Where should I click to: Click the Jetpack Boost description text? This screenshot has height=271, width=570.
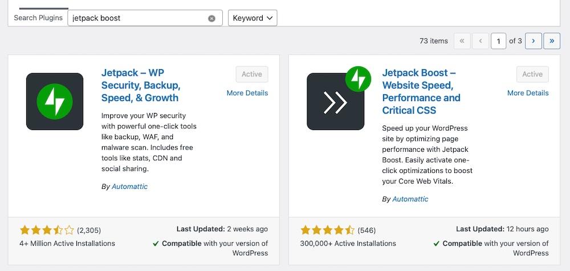427,155
